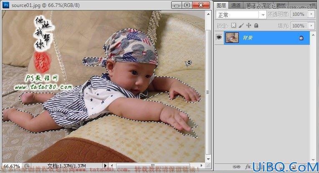This screenshot has width=319, height=173.
Task: Select the 背景 layer name
Action: (x=248, y=38)
